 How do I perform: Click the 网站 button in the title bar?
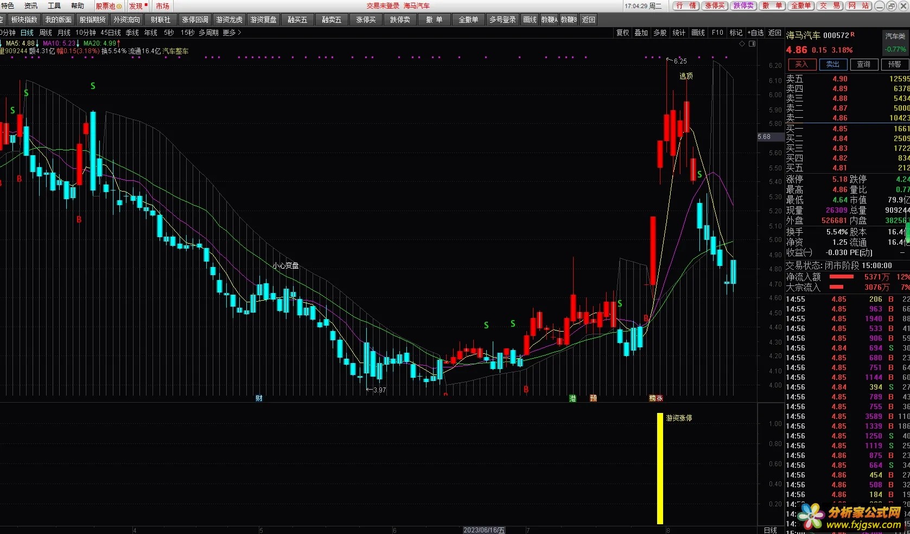click(x=858, y=6)
